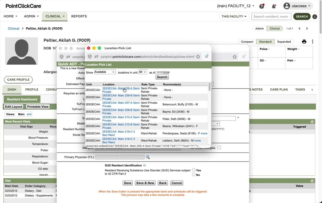Open the PROFILE tab

coord(32,89)
